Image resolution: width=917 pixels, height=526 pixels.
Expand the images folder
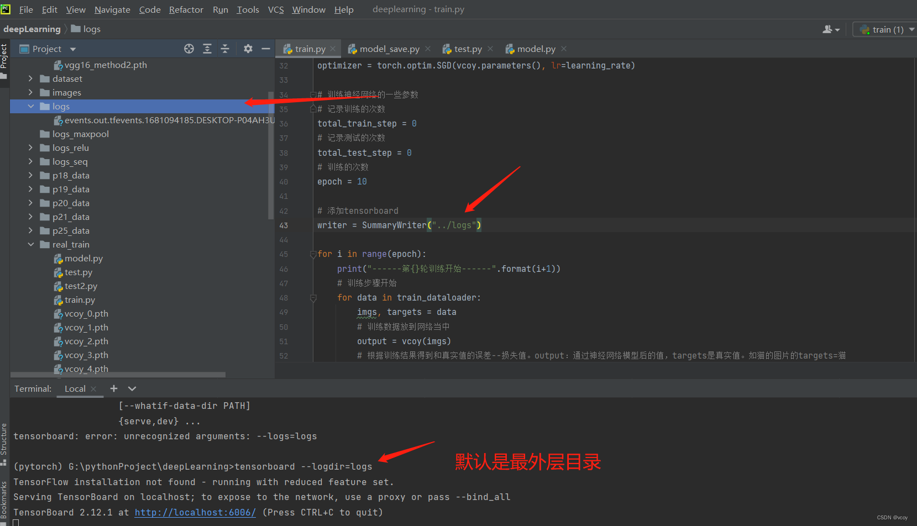30,92
